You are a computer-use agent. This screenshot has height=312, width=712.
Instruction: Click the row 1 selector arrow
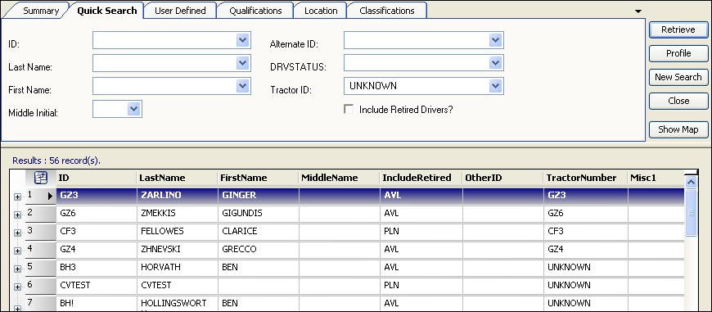click(51, 197)
